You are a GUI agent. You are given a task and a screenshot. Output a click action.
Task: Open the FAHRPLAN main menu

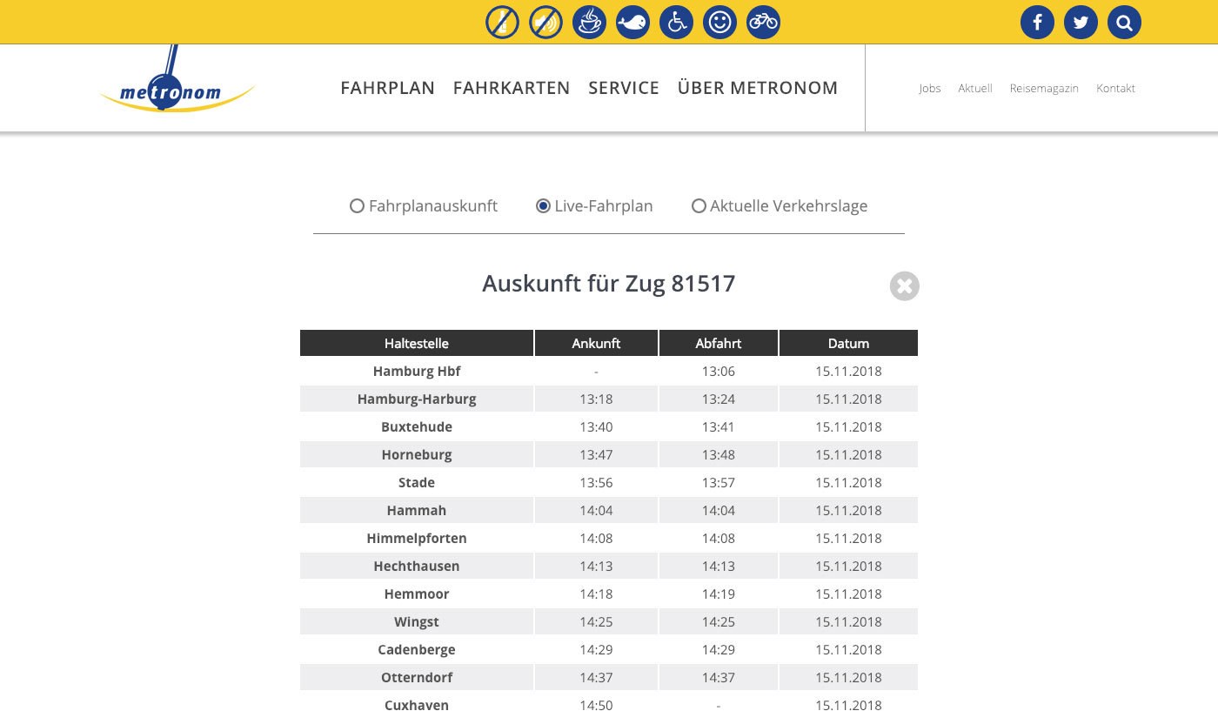387,88
